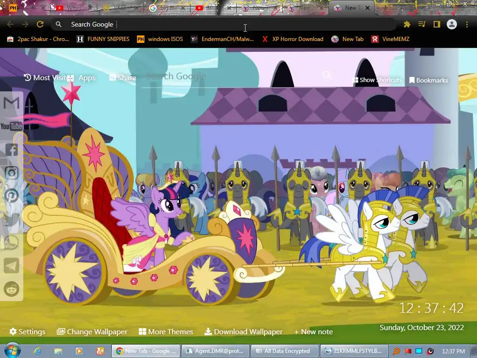Open the Bookmarks panel
477x358 pixels.
(x=429, y=80)
